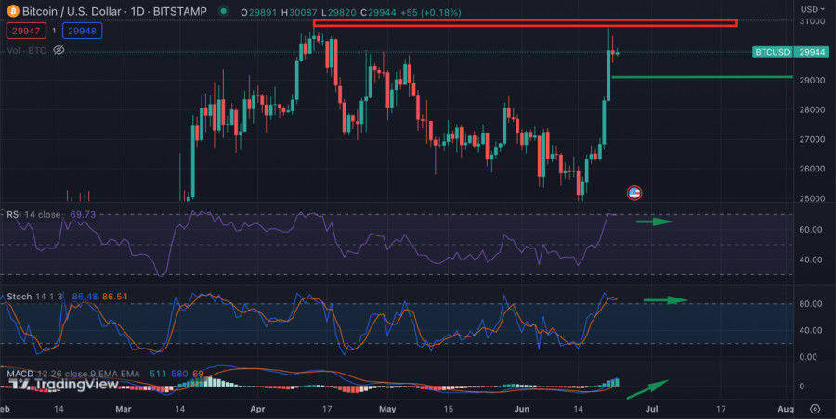The height and width of the screenshot is (419, 836).
Task: Click the high value H30087 in header
Action: (300, 12)
